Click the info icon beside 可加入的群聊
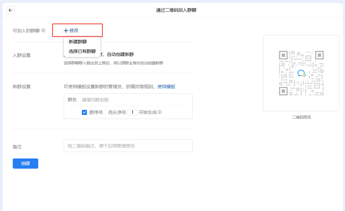The width and height of the screenshot is (345, 211). [x=43, y=31]
